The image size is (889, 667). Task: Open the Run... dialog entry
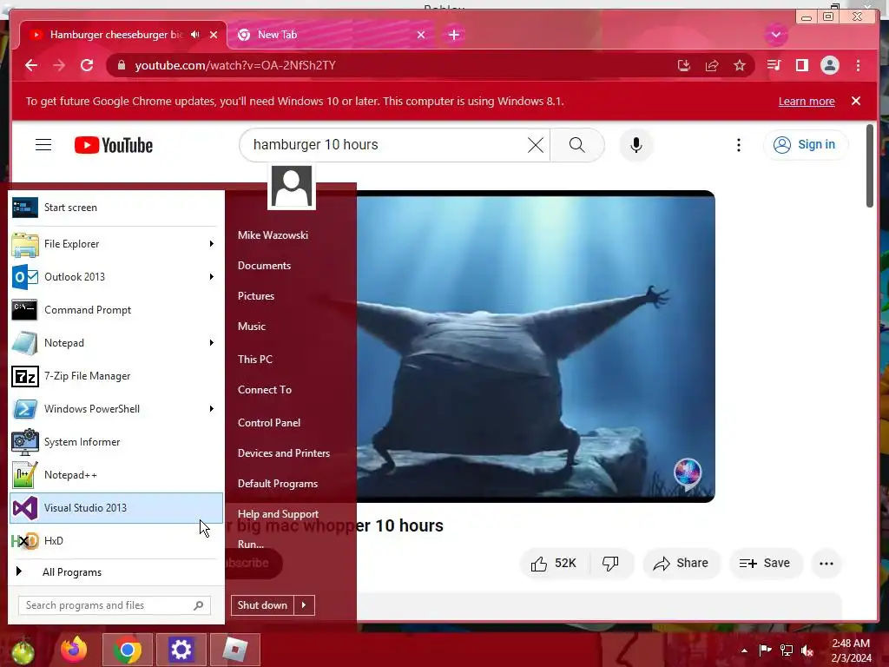251,545
